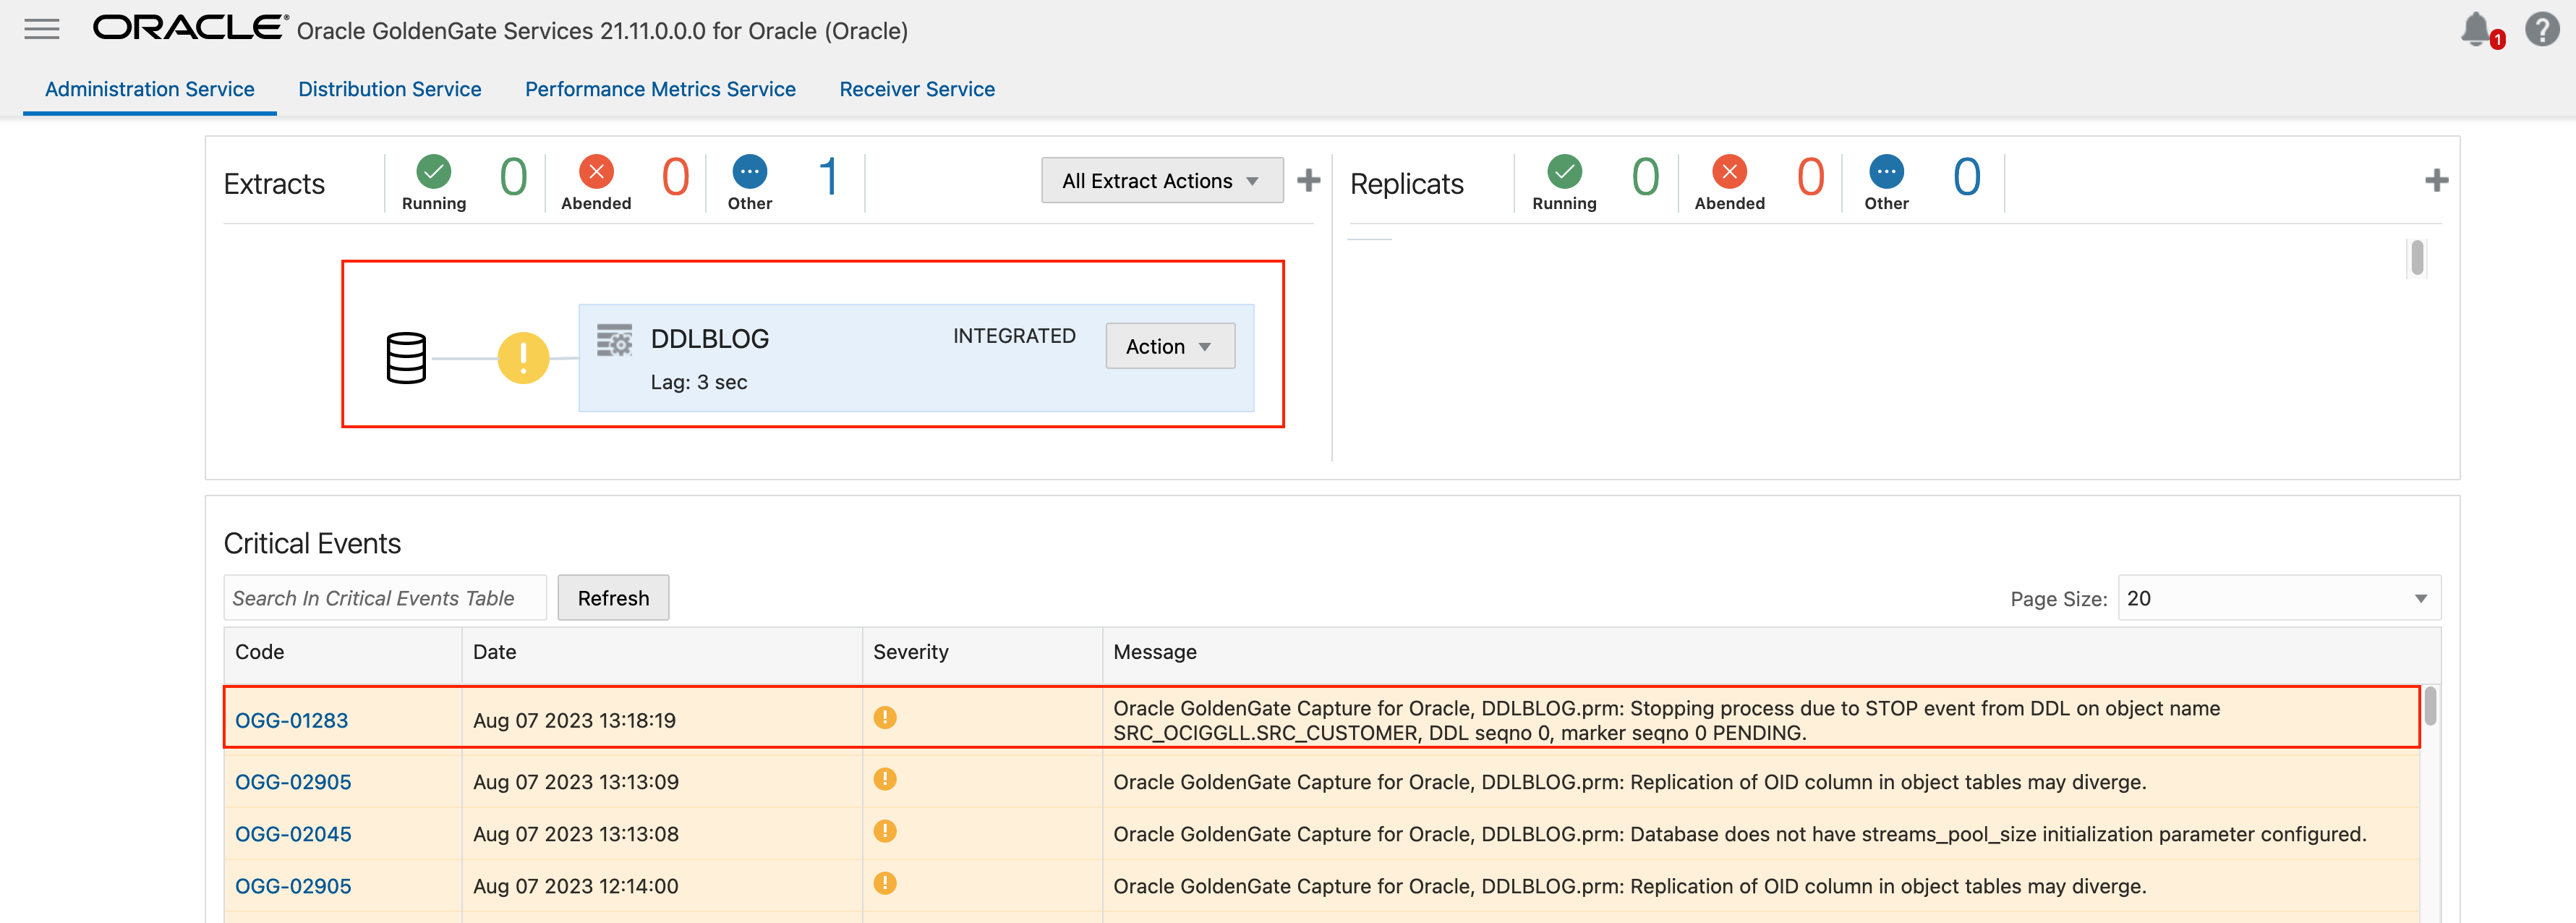Click the DDLBLOG extract process gear icon
Image resolution: width=2576 pixels, height=923 pixels.
[614, 340]
